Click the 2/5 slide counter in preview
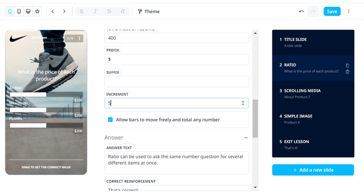This screenshot has width=364, height=196. click(x=70, y=38)
